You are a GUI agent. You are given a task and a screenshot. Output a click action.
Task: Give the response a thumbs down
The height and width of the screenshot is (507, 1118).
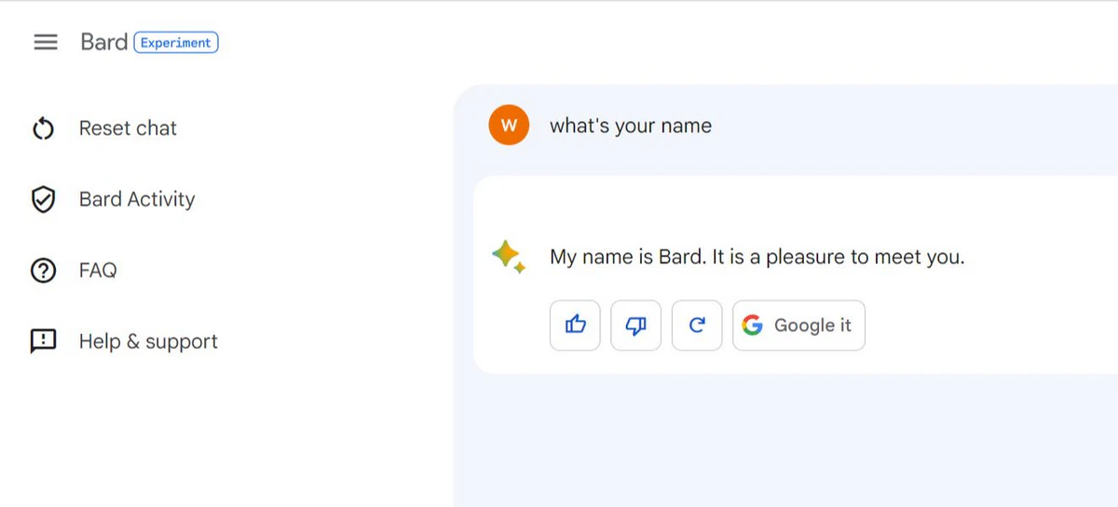pos(635,325)
